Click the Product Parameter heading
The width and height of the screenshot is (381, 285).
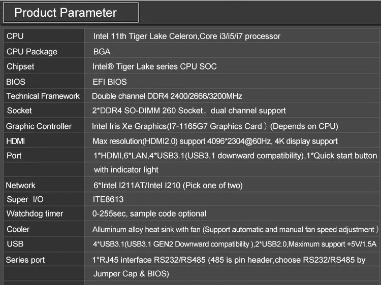[66, 13]
